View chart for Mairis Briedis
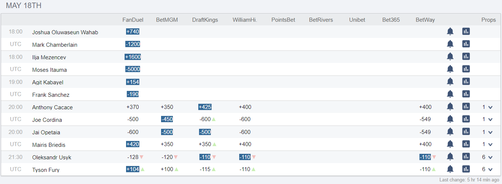Image resolution: width=502 pixels, height=184 pixels. (x=466, y=144)
